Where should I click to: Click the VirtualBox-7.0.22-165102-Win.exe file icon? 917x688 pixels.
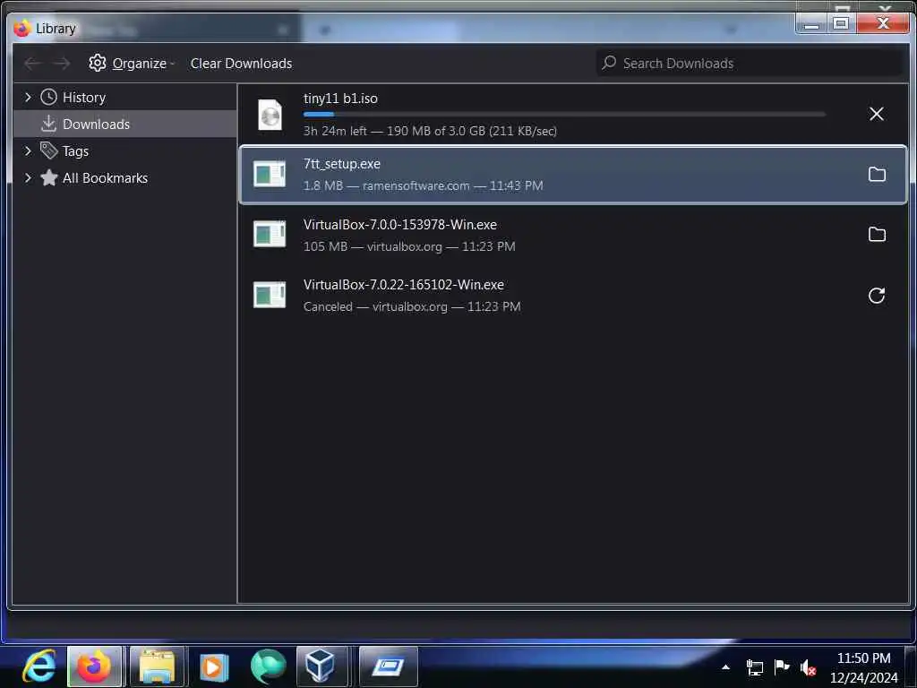pyautogui.click(x=270, y=294)
